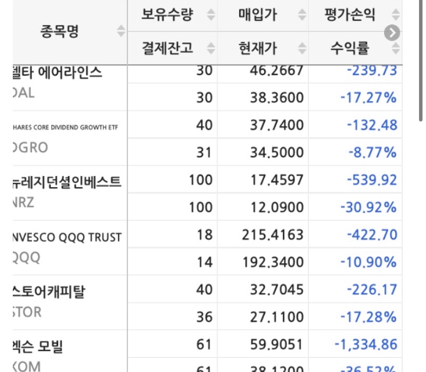This screenshot has width=426, height=372.
Task: Click the 결제잔고 header label
Action: coord(168,48)
